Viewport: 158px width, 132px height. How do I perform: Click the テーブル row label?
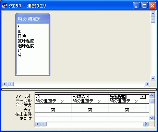(24, 101)
